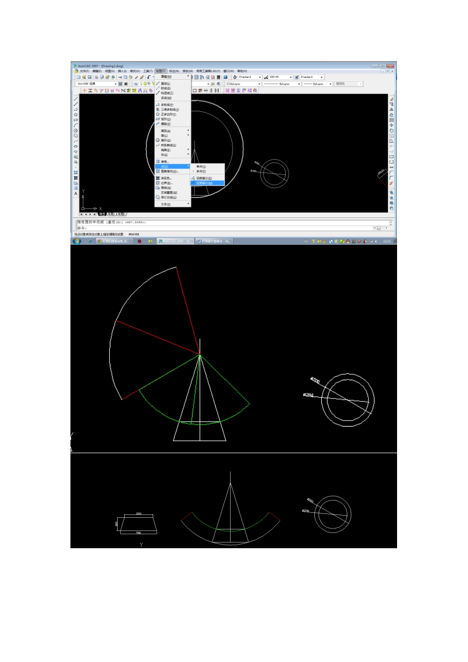This screenshot has height=662, width=468.
Task: Click the Save icon in standard toolbar
Action: (x=90, y=77)
